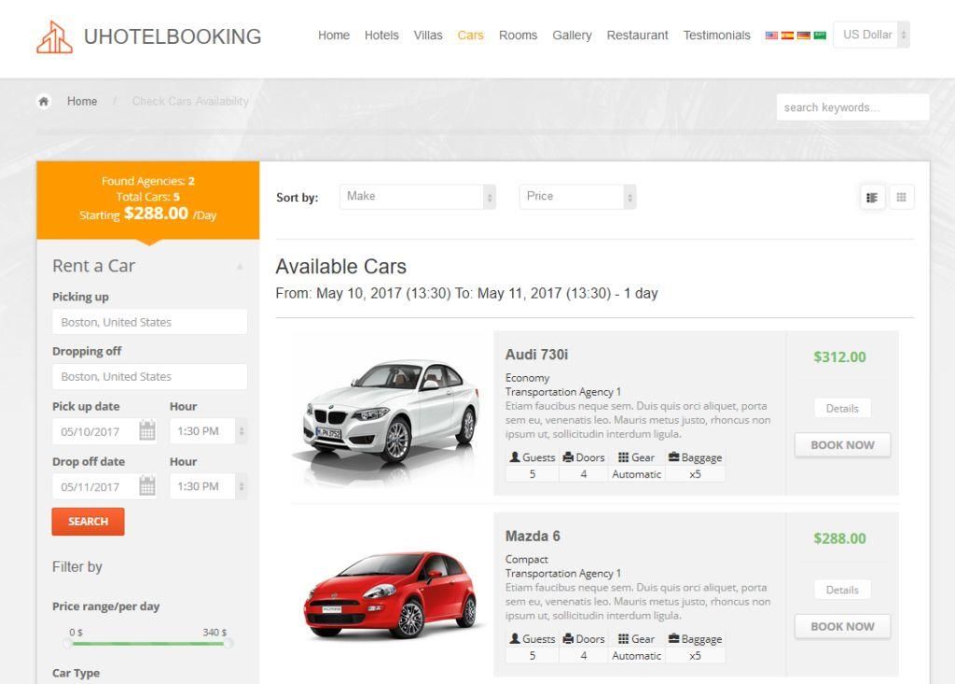Screen dimensions: 955x684
Task: Click the UHotelBooking building logo icon
Action: 54,37
